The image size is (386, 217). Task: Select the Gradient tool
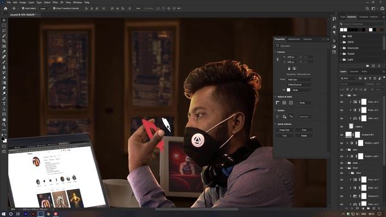4,83
